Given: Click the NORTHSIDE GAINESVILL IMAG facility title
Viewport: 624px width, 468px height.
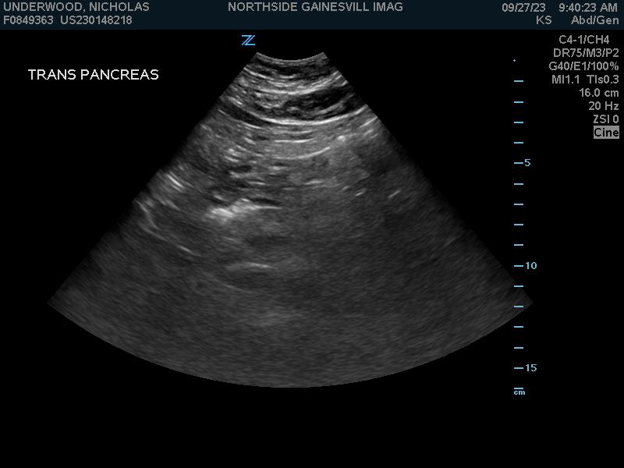Looking at the screenshot, I should pos(315,7).
